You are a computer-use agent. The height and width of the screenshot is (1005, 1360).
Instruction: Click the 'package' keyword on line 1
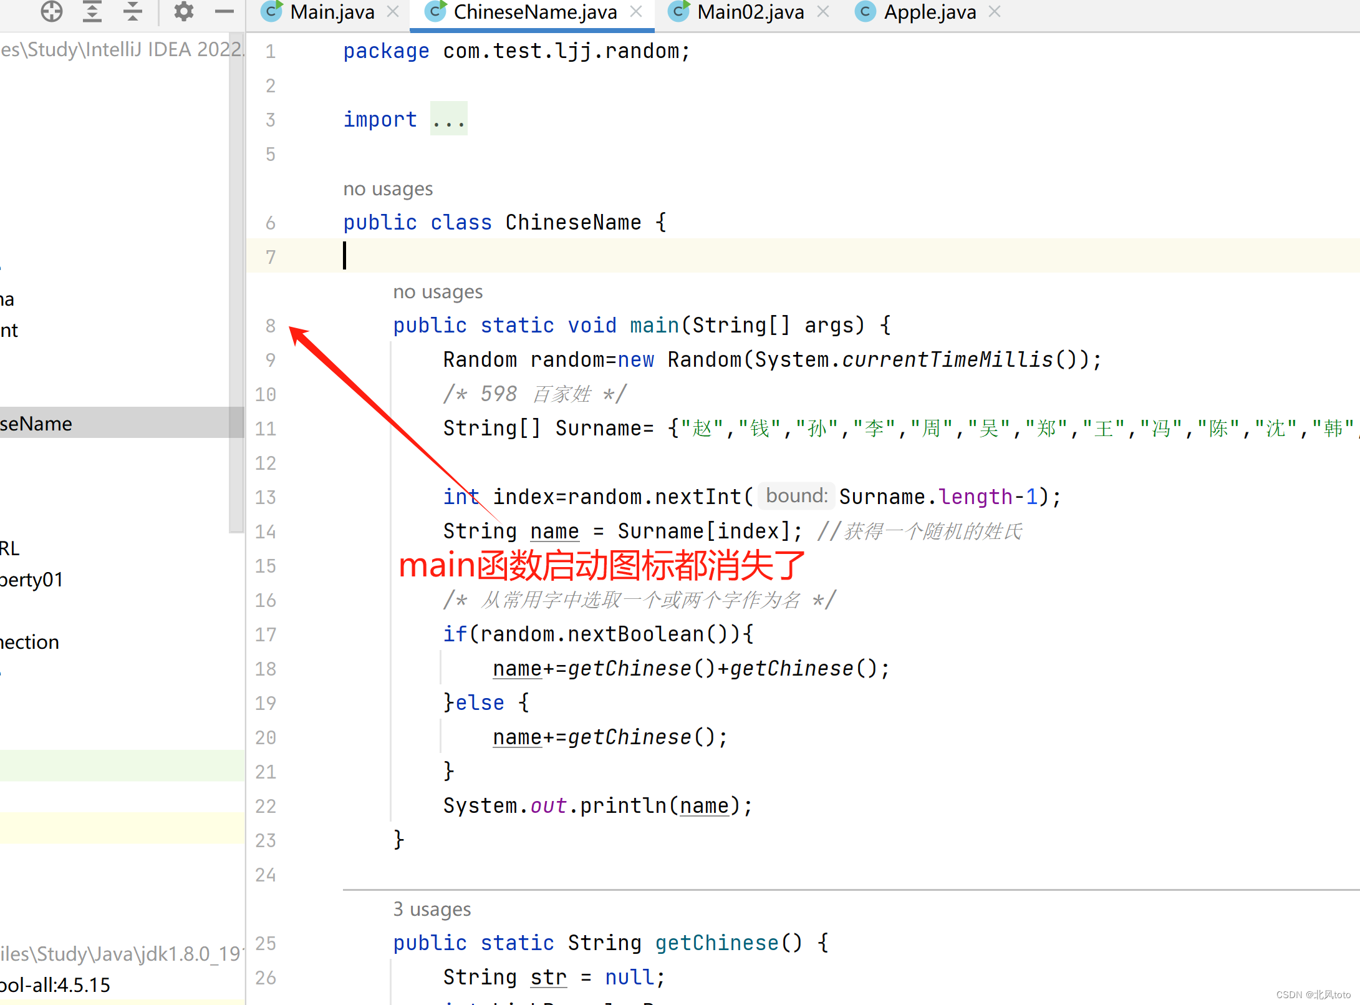pyautogui.click(x=386, y=51)
